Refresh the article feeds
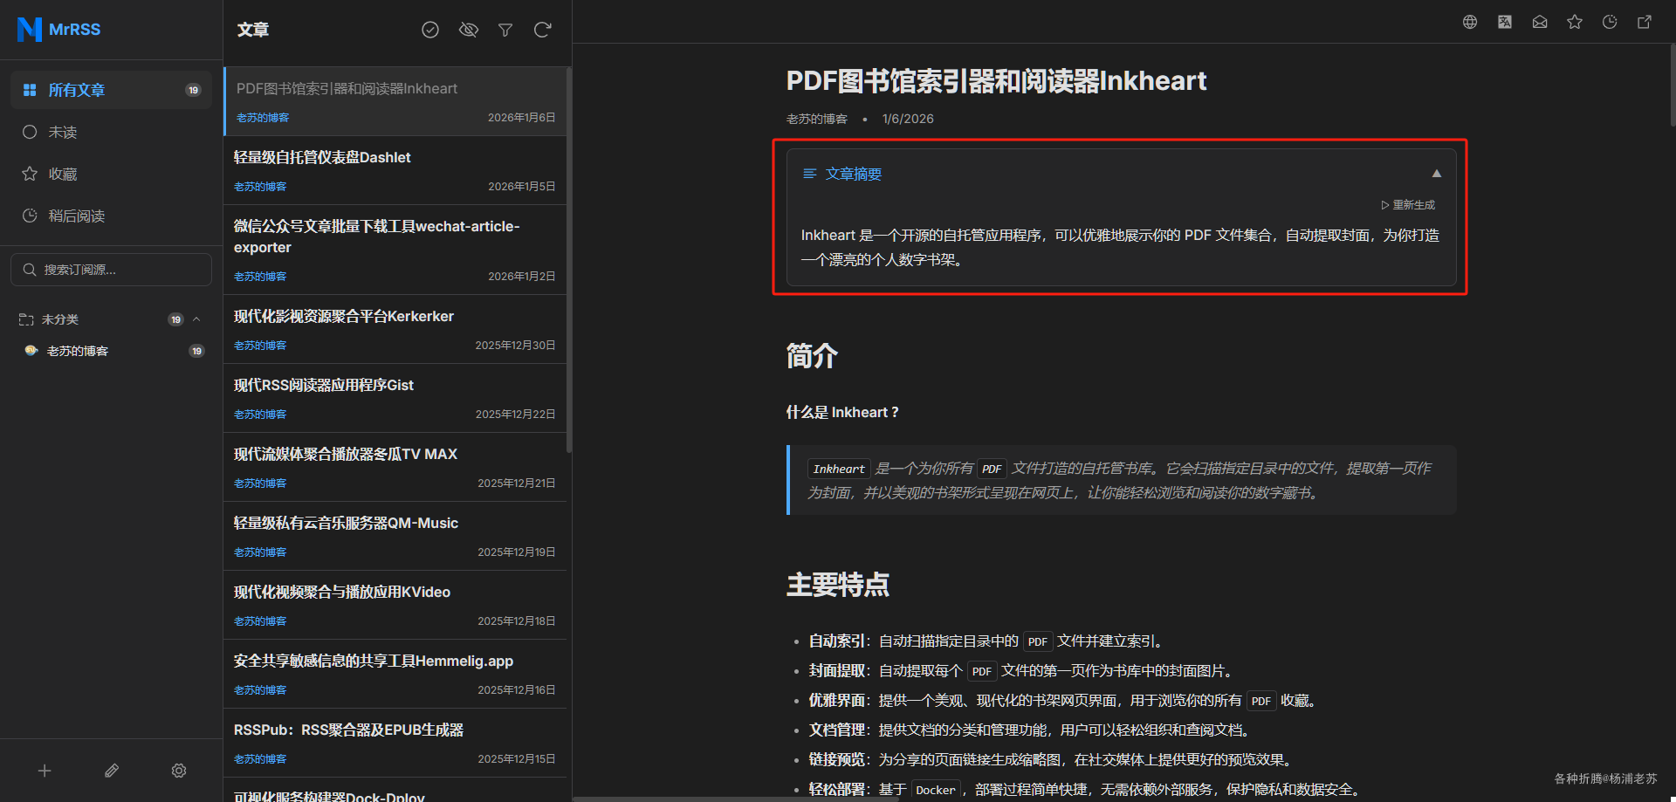The width and height of the screenshot is (1676, 802). click(542, 30)
